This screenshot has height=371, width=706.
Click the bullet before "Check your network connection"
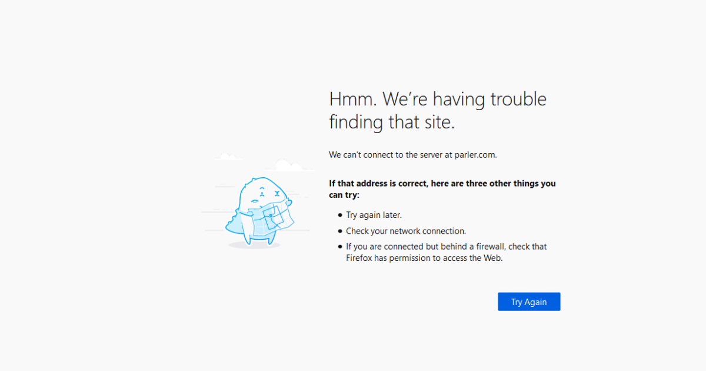(340, 231)
